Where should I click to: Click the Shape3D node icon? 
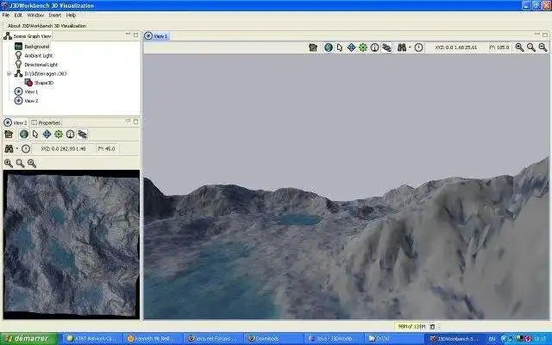tap(28, 83)
